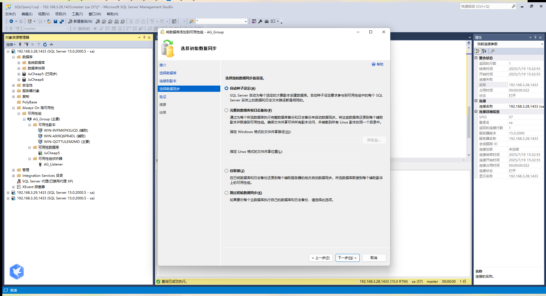Viewport: 546px width, 296px height.
Task: Click Object Explorer connect plug icon
Action: pos(20,44)
